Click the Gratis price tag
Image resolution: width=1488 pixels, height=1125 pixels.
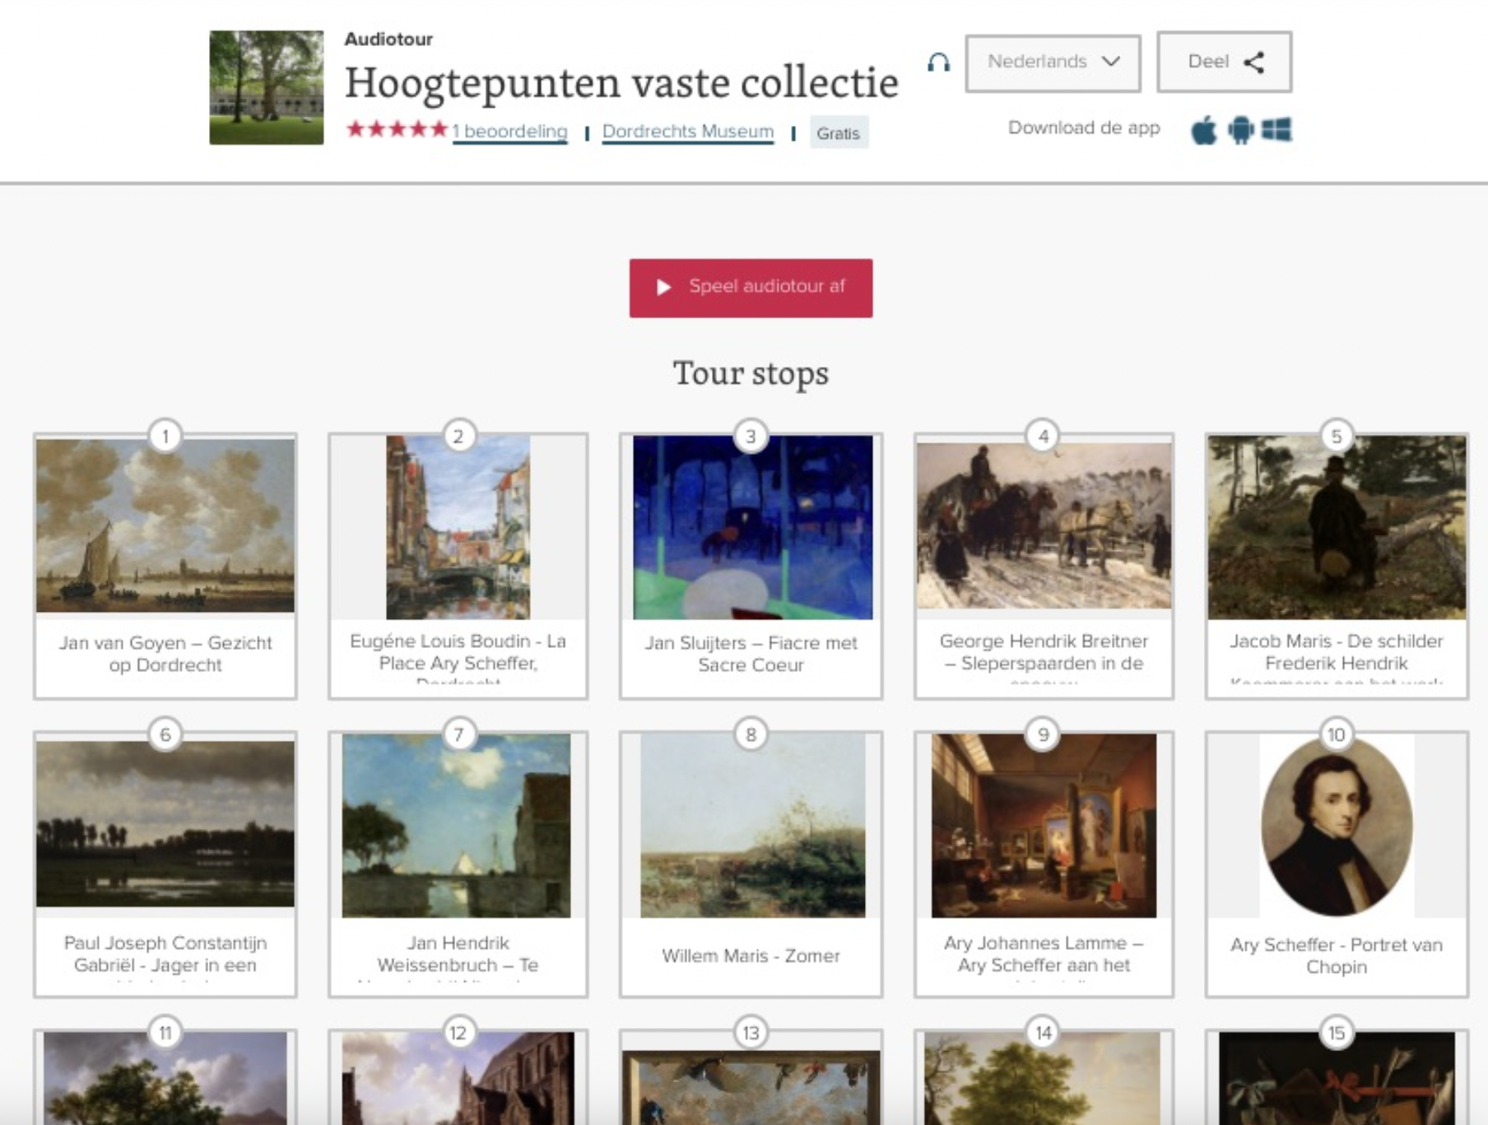(x=838, y=133)
